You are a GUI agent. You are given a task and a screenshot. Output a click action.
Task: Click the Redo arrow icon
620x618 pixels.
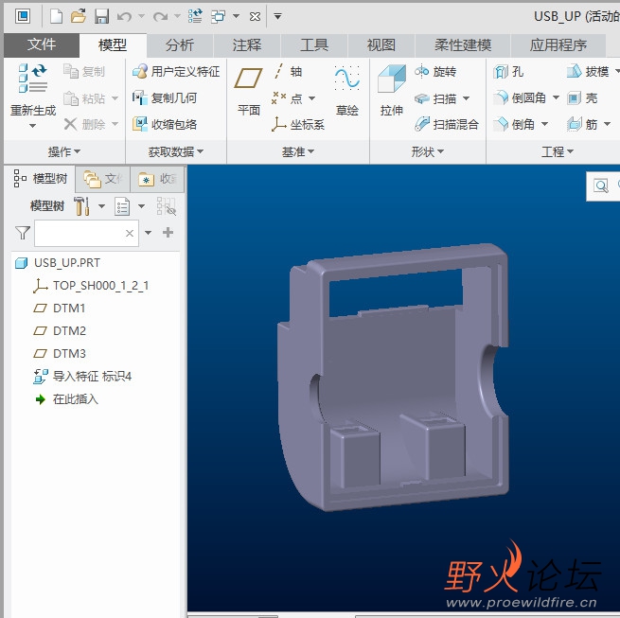click(x=160, y=17)
